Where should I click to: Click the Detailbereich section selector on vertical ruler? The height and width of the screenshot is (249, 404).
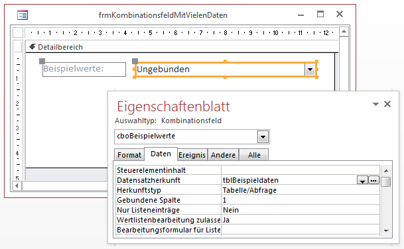[x=18, y=46]
